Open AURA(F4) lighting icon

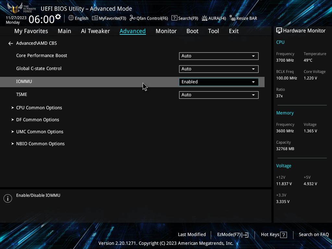(204, 18)
